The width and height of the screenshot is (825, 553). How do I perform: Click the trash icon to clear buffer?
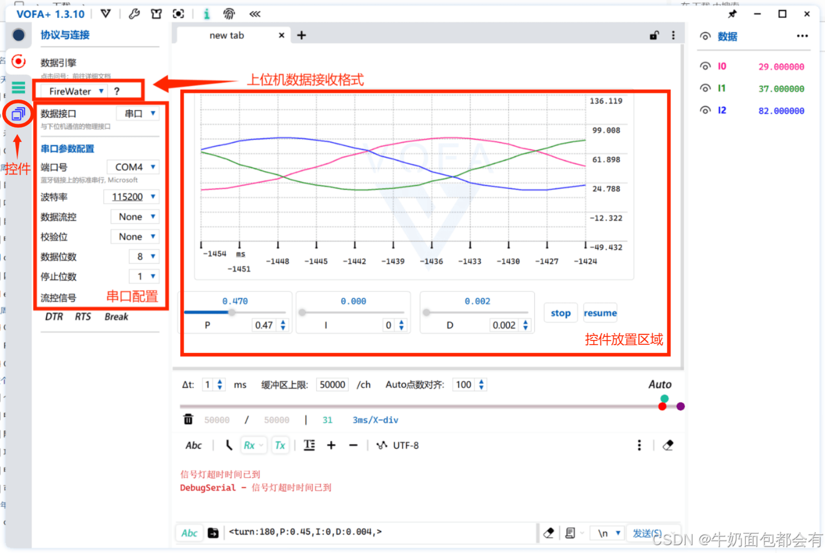click(x=188, y=419)
